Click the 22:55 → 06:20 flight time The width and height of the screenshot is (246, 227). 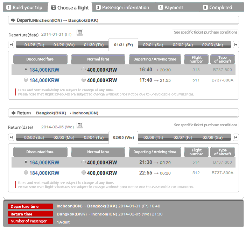point(155,173)
